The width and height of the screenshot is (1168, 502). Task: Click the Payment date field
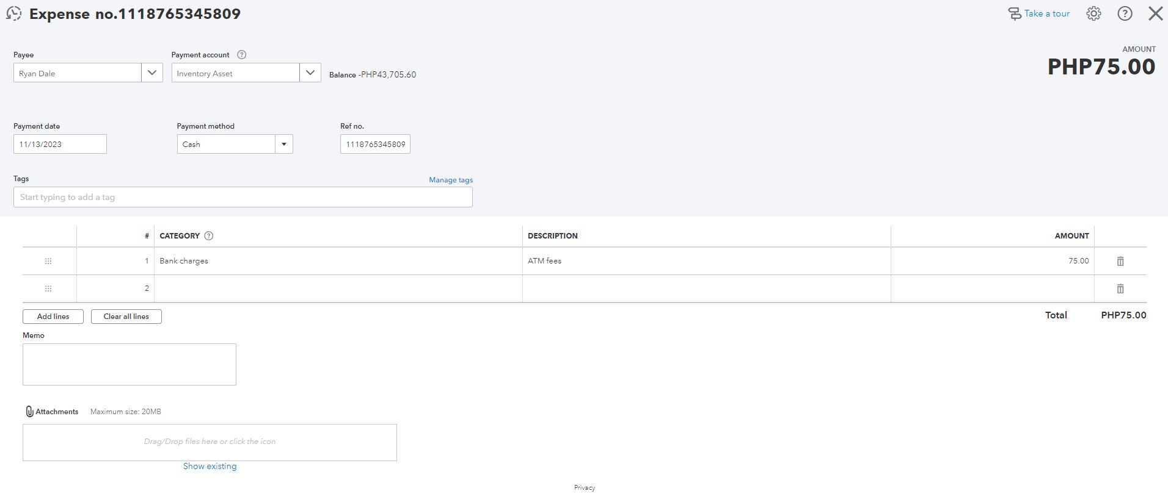pos(60,145)
